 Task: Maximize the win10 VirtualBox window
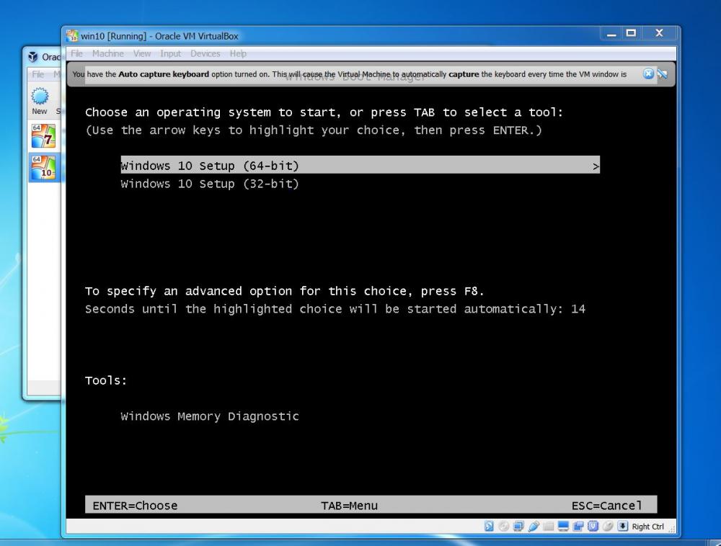(x=631, y=34)
